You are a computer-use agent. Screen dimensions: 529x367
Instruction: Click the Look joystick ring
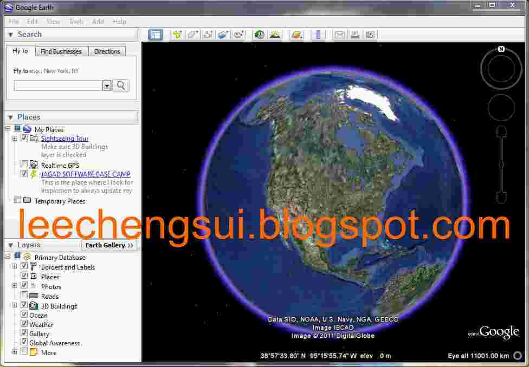(501, 69)
